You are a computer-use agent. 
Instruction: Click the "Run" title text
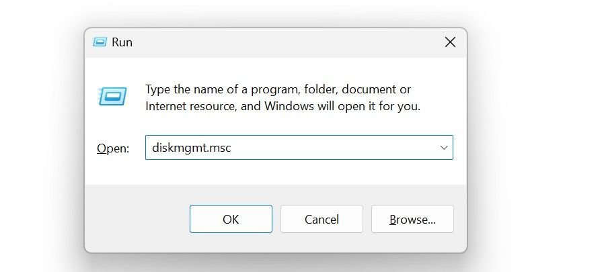122,42
